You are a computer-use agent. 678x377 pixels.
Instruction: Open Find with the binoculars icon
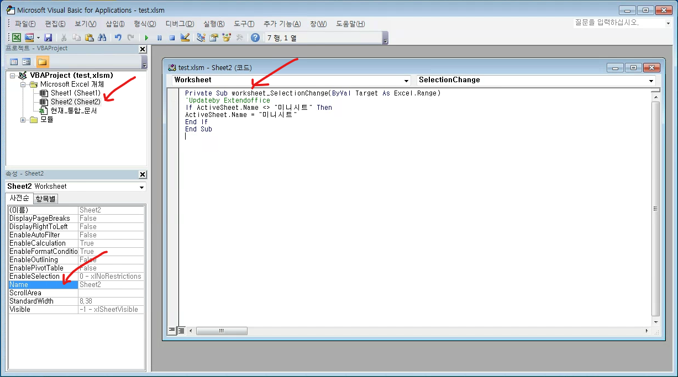tap(102, 38)
